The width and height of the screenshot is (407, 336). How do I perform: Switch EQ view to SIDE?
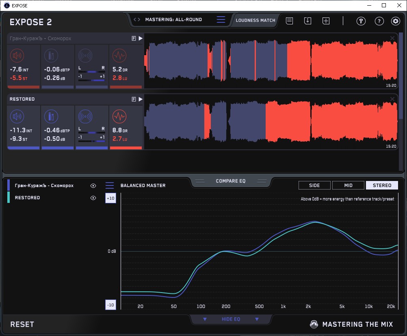click(314, 185)
